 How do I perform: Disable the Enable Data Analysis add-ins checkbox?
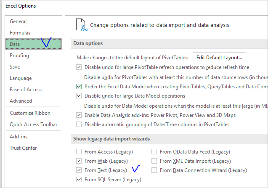point(79,115)
